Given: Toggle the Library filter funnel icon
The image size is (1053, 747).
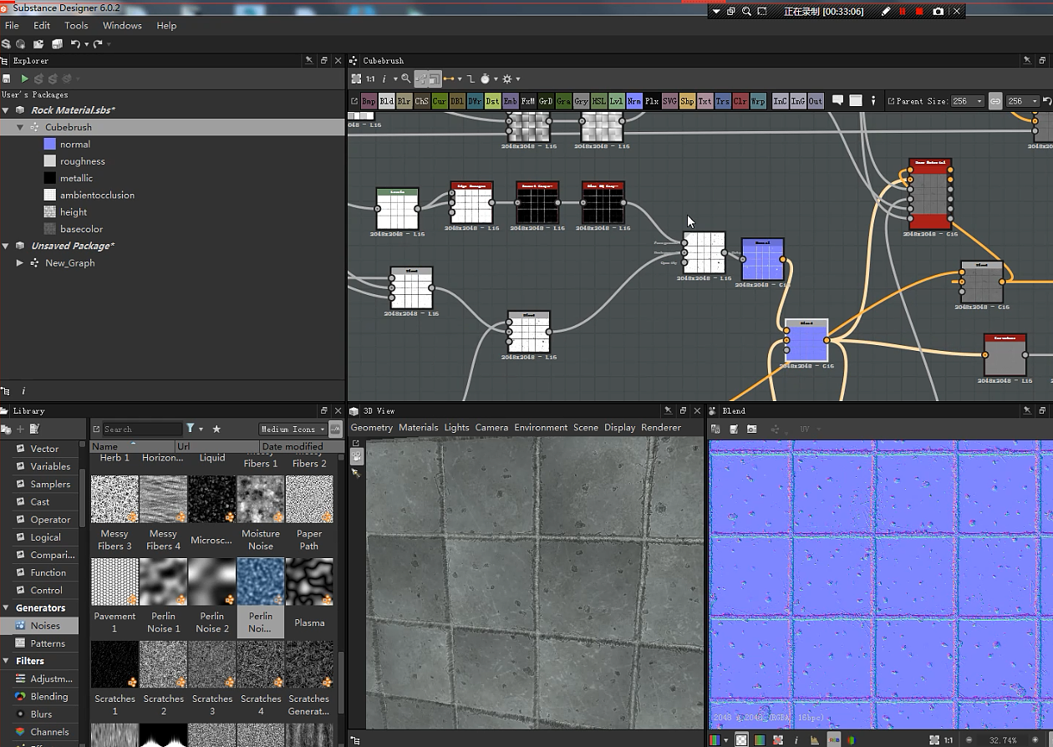Looking at the screenshot, I should pos(191,429).
